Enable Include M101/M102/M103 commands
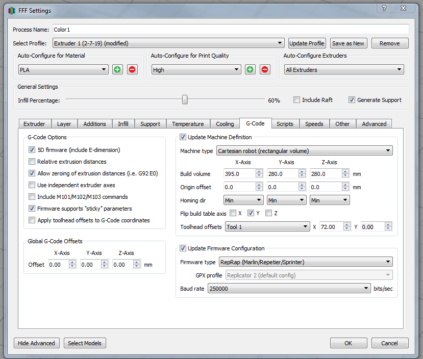Viewport: 423px width, 359px height. point(32,197)
